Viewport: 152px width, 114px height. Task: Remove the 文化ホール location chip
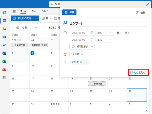(86, 62)
